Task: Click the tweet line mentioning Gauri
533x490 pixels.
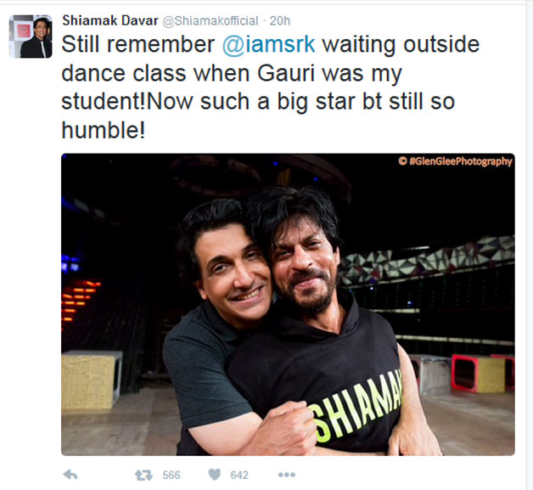Action: pos(232,74)
